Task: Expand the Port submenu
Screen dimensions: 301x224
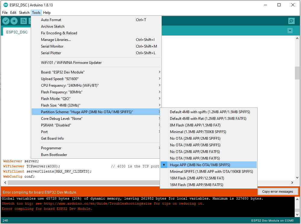Action: click(x=96, y=132)
